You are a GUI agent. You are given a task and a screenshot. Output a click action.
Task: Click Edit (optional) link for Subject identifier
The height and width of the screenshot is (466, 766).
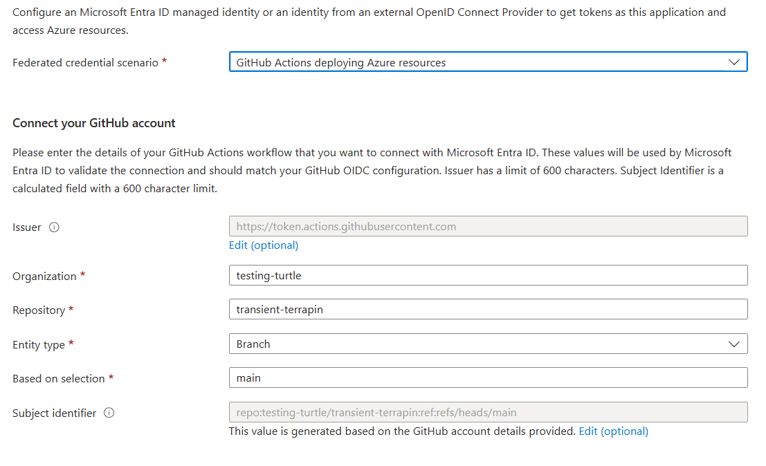[614, 431]
